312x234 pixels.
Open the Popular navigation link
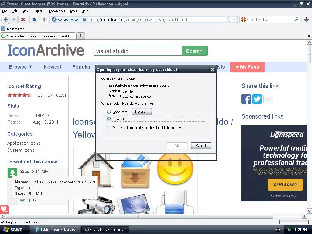point(81,67)
